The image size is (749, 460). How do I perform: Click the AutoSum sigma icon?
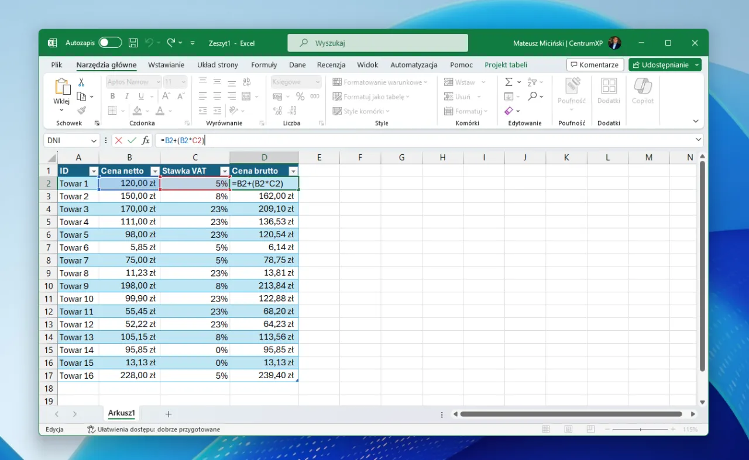pyautogui.click(x=509, y=82)
